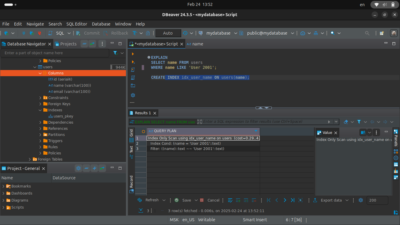Screen dimensions: 400x225
Task: Select the id (serial4) column
Action: [60, 79]
